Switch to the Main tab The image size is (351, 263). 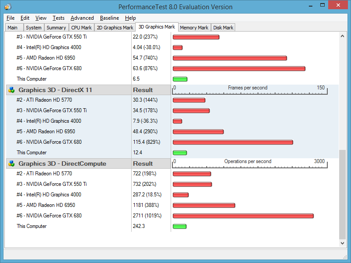(x=14, y=28)
